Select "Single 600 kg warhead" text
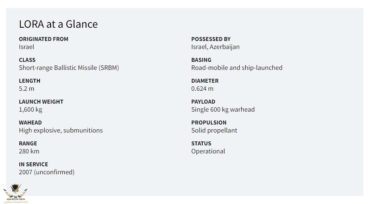Image resolution: width=372 pixels, height=204 pixels. 223,110
